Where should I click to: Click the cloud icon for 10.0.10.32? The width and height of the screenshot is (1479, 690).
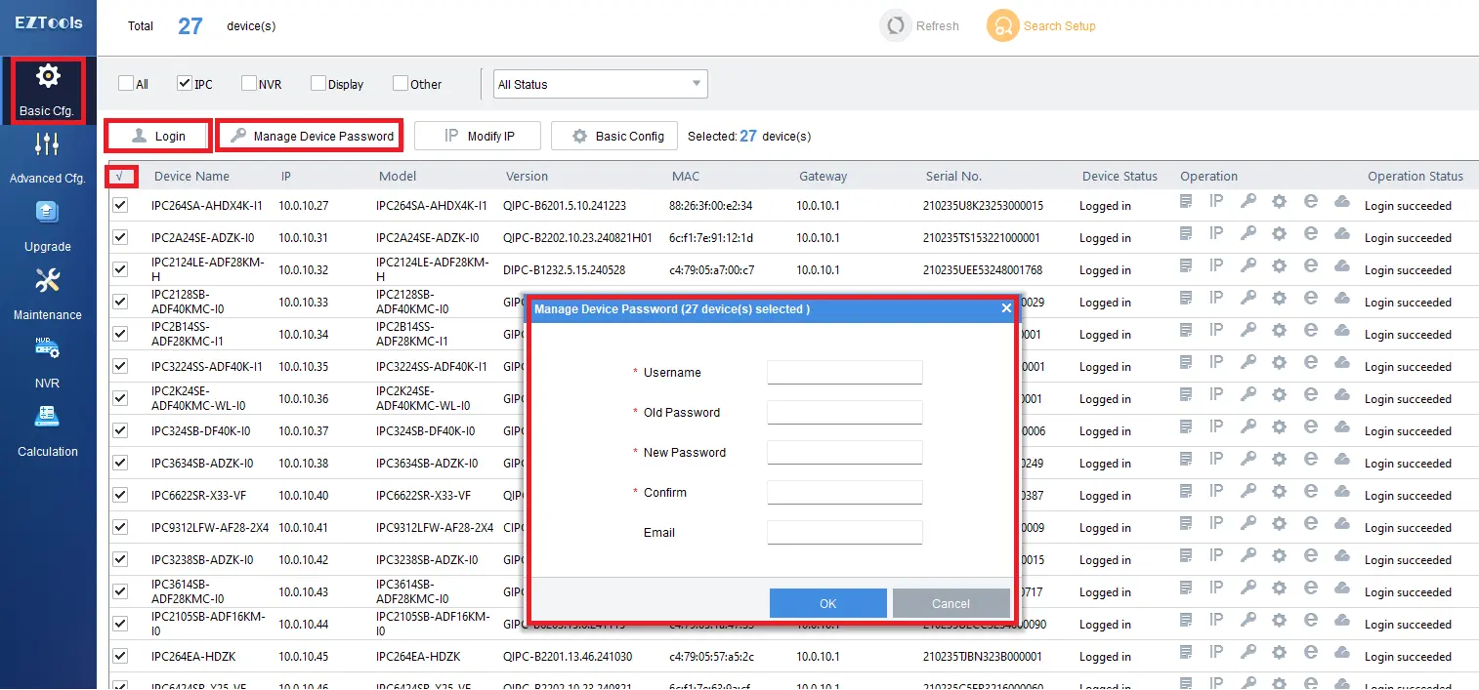pyautogui.click(x=1342, y=266)
